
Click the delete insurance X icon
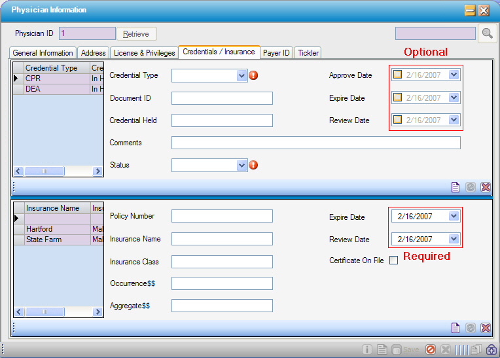coord(486,328)
